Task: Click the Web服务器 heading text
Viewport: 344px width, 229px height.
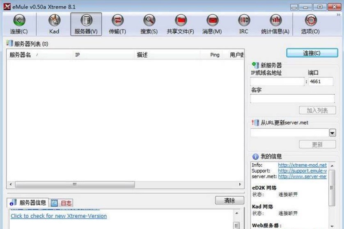Action: tap(266, 225)
